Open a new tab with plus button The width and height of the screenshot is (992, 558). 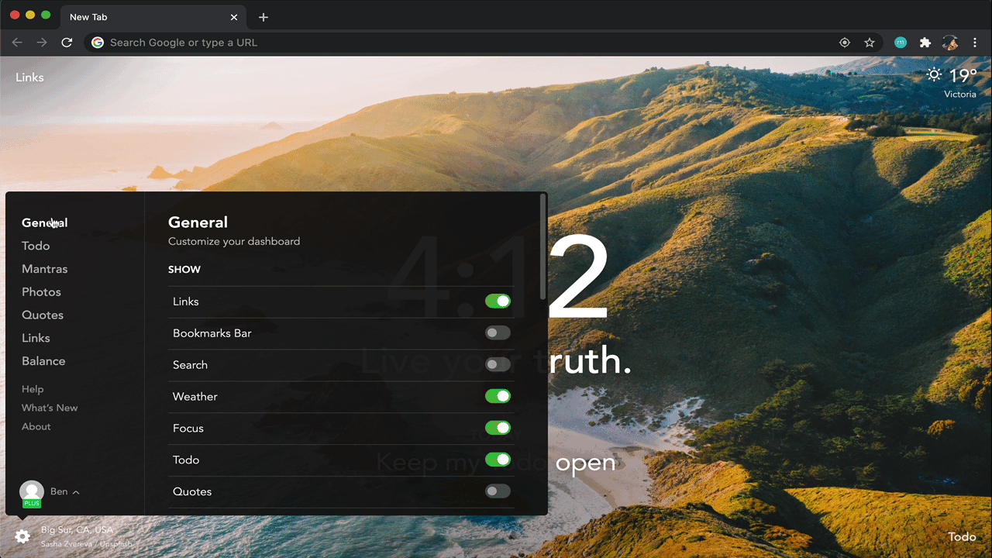tap(263, 17)
